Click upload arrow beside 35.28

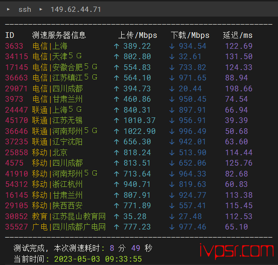(x=117, y=216)
